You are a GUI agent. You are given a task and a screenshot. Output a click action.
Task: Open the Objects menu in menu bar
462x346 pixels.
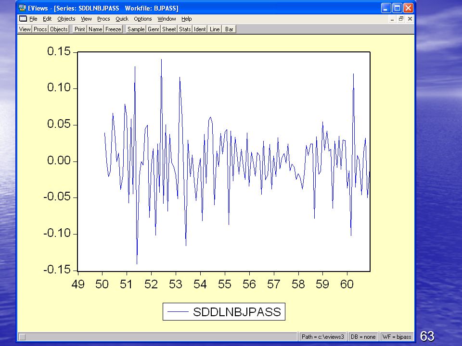coord(66,19)
